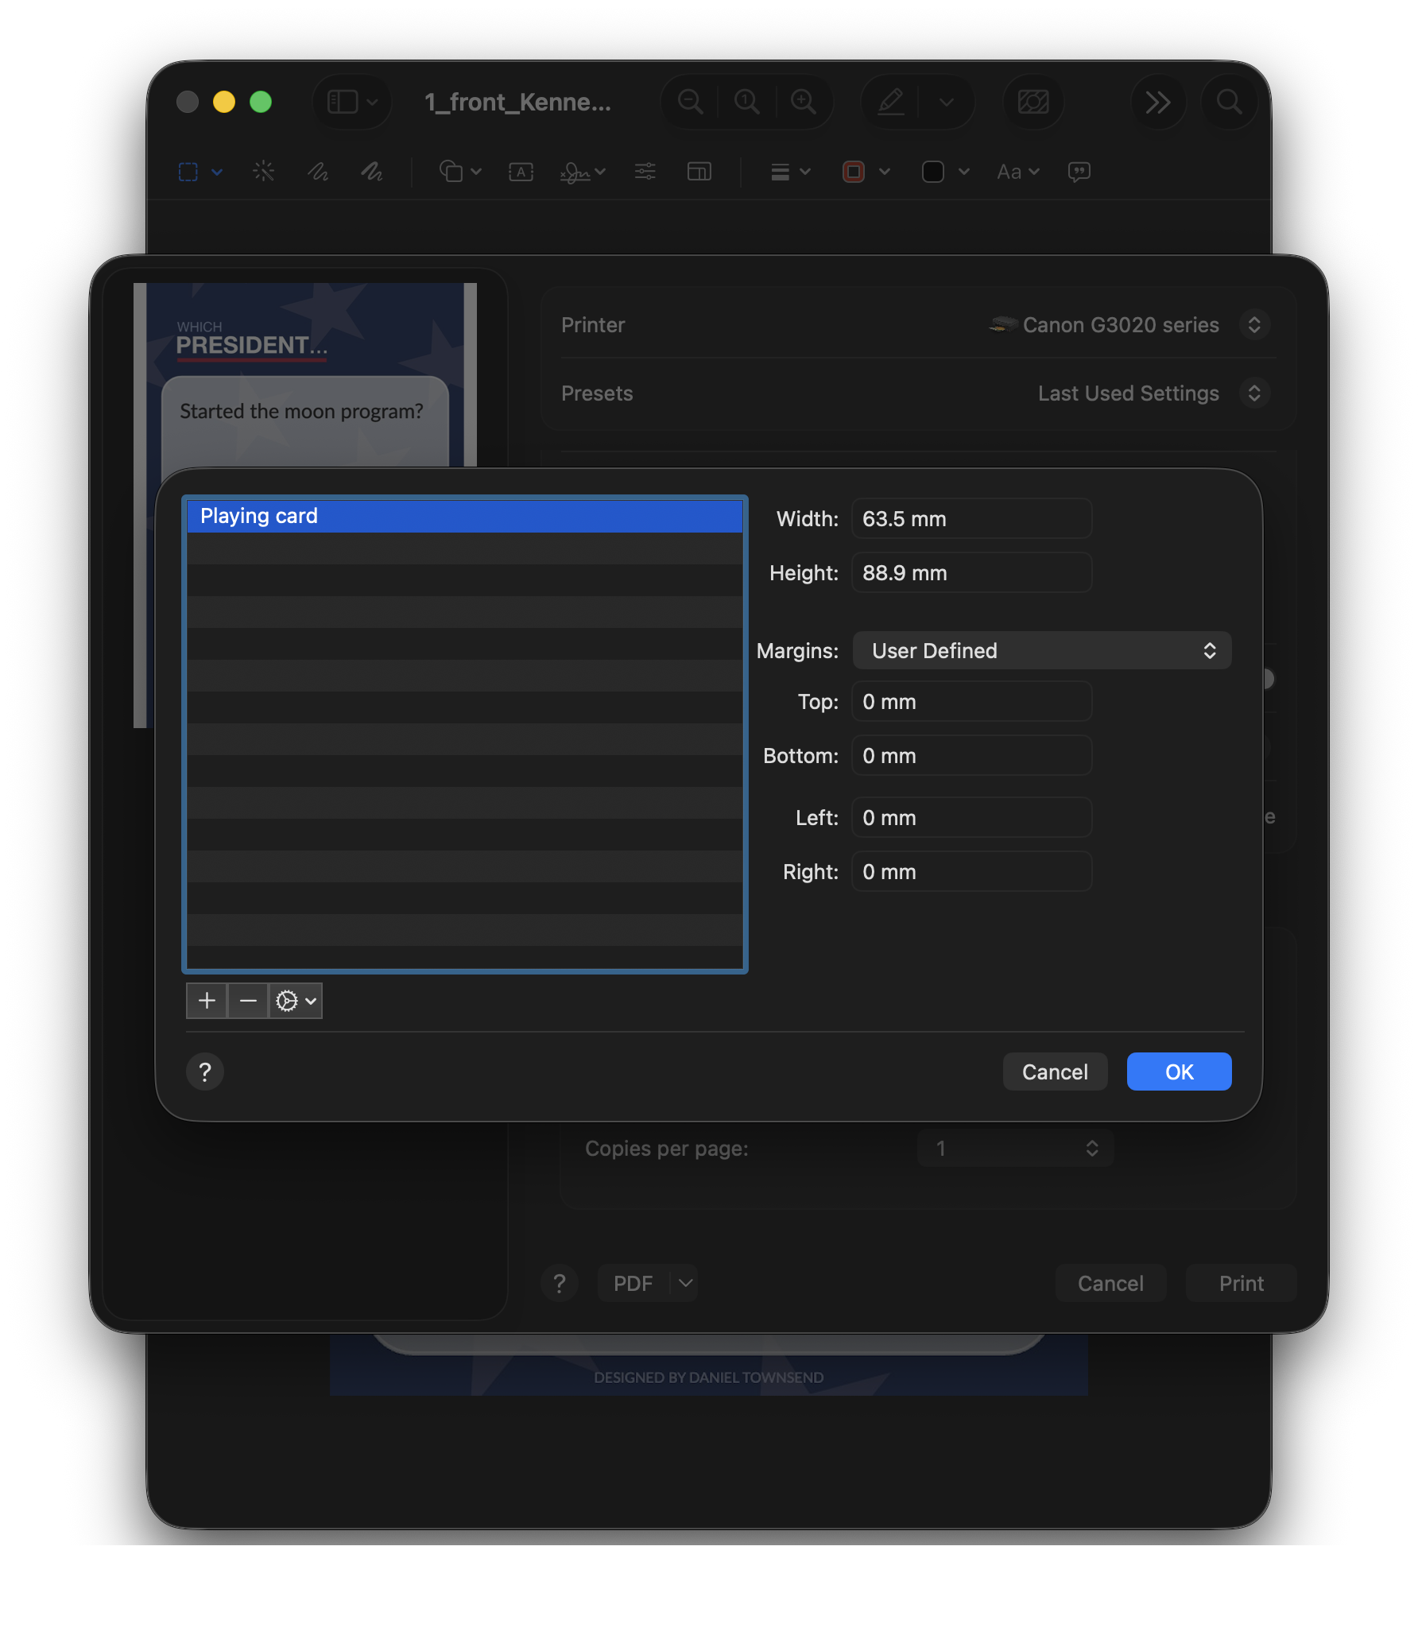This screenshot has height=1647, width=1418.
Task: Choose Instant Alpha wand tool
Action: (264, 172)
